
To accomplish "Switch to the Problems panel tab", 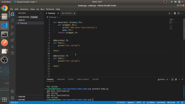I will [61, 79].
